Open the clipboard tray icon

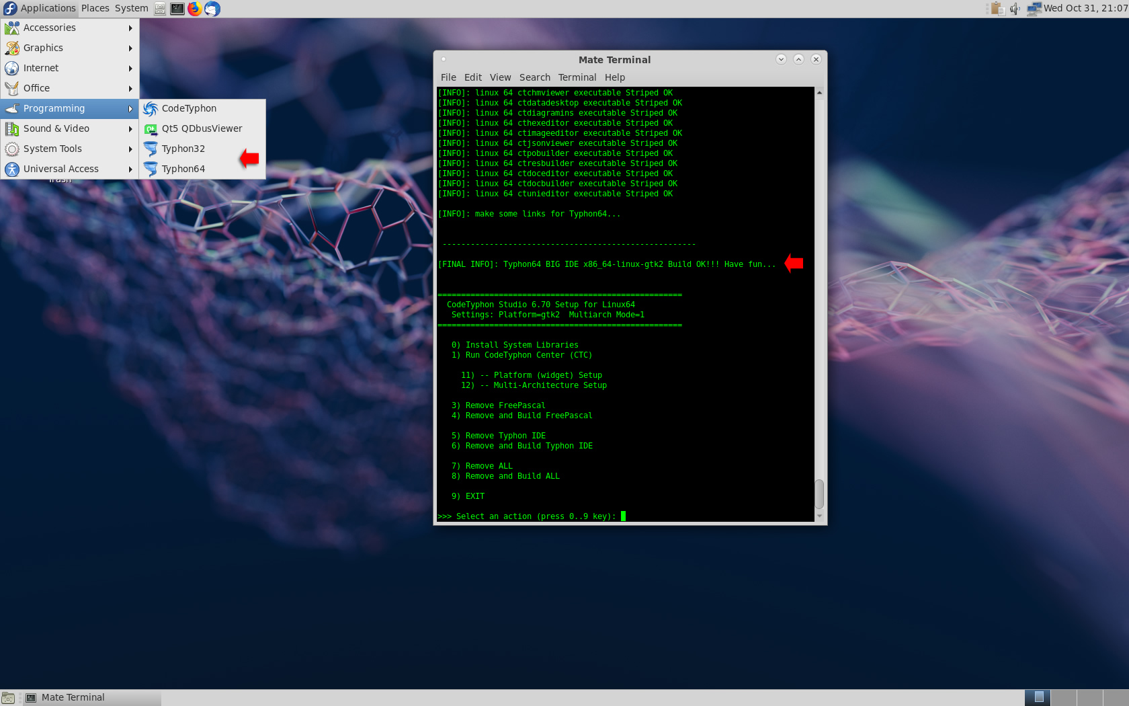998,9
